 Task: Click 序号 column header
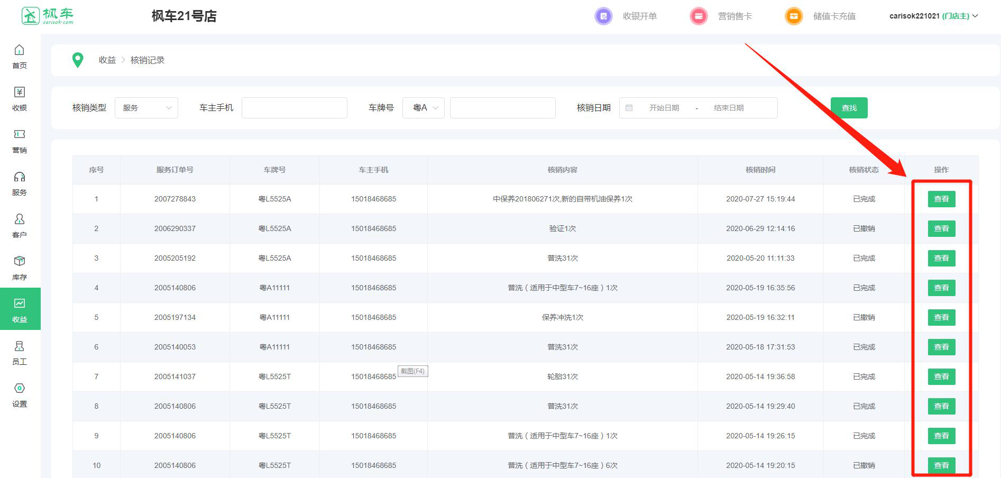click(96, 170)
